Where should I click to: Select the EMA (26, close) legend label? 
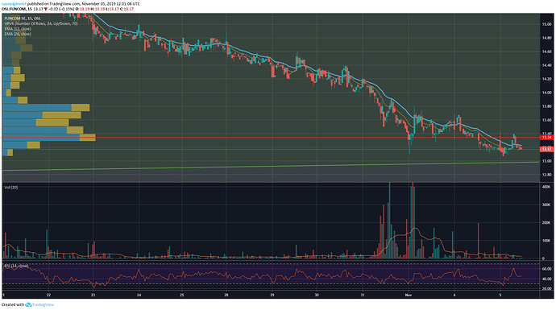pos(18,34)
